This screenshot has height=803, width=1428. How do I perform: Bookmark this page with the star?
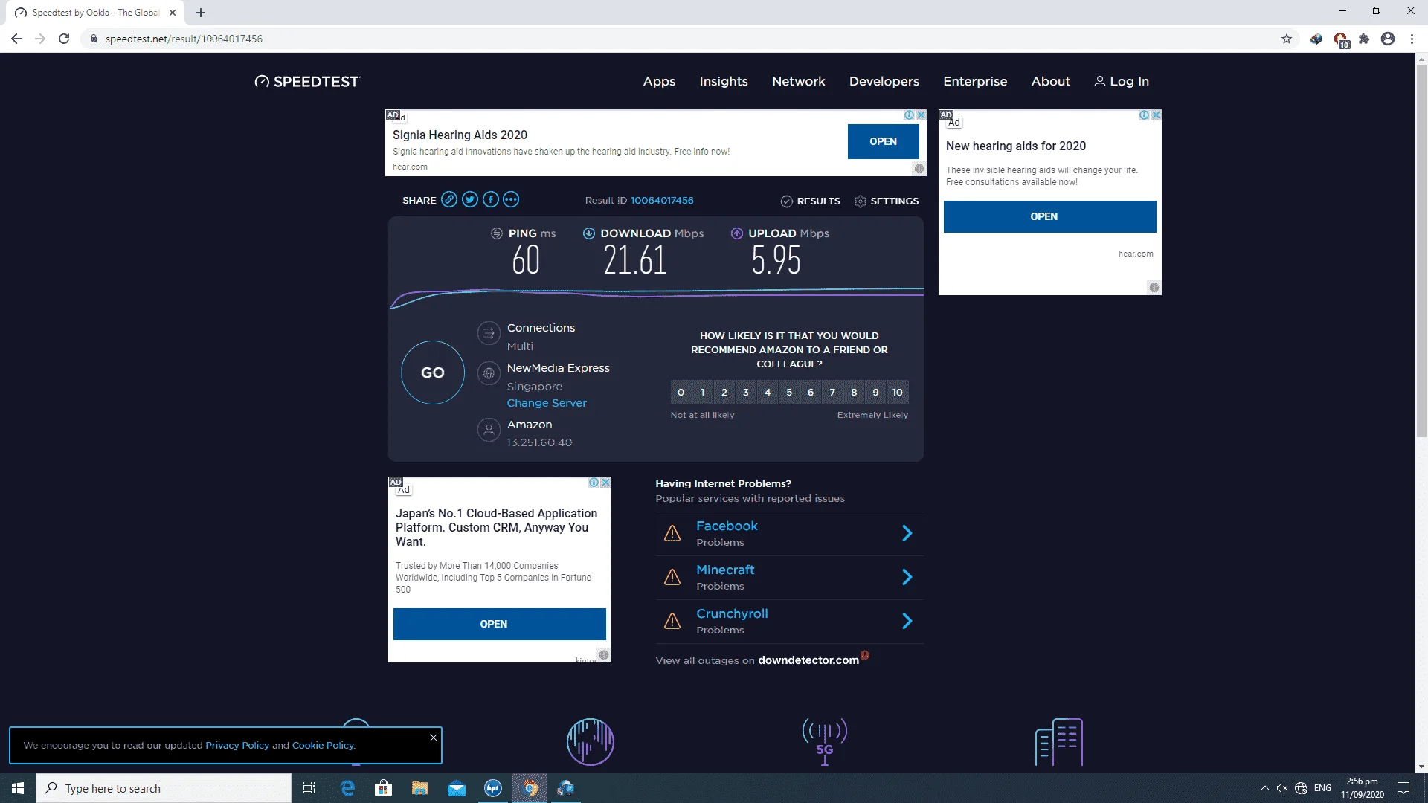coord(1287,39)
